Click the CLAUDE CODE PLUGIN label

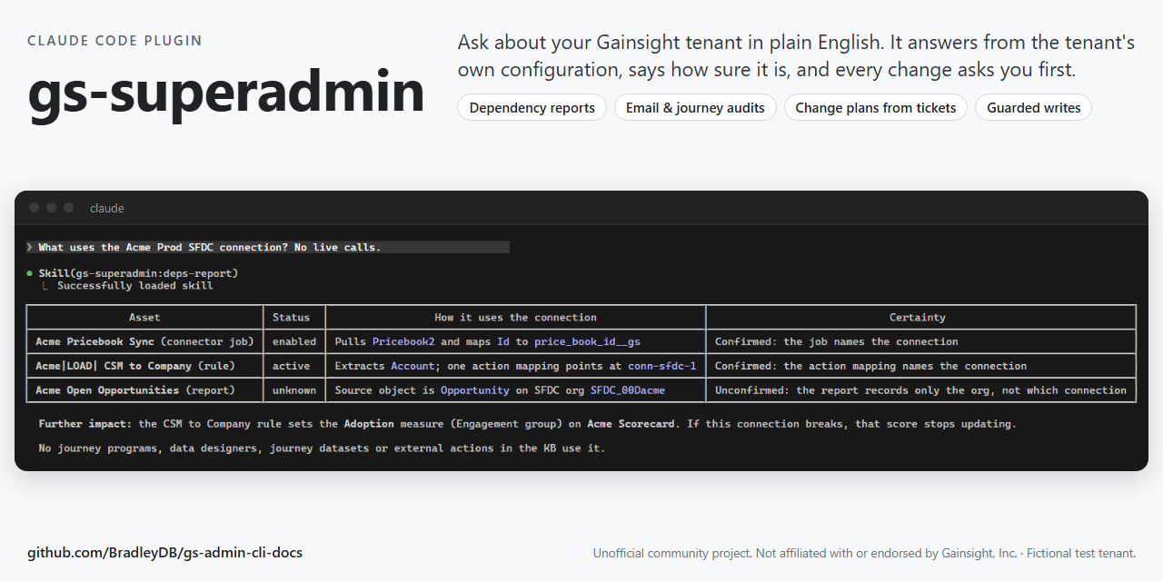pyautogui.click(x=114, y=41)
